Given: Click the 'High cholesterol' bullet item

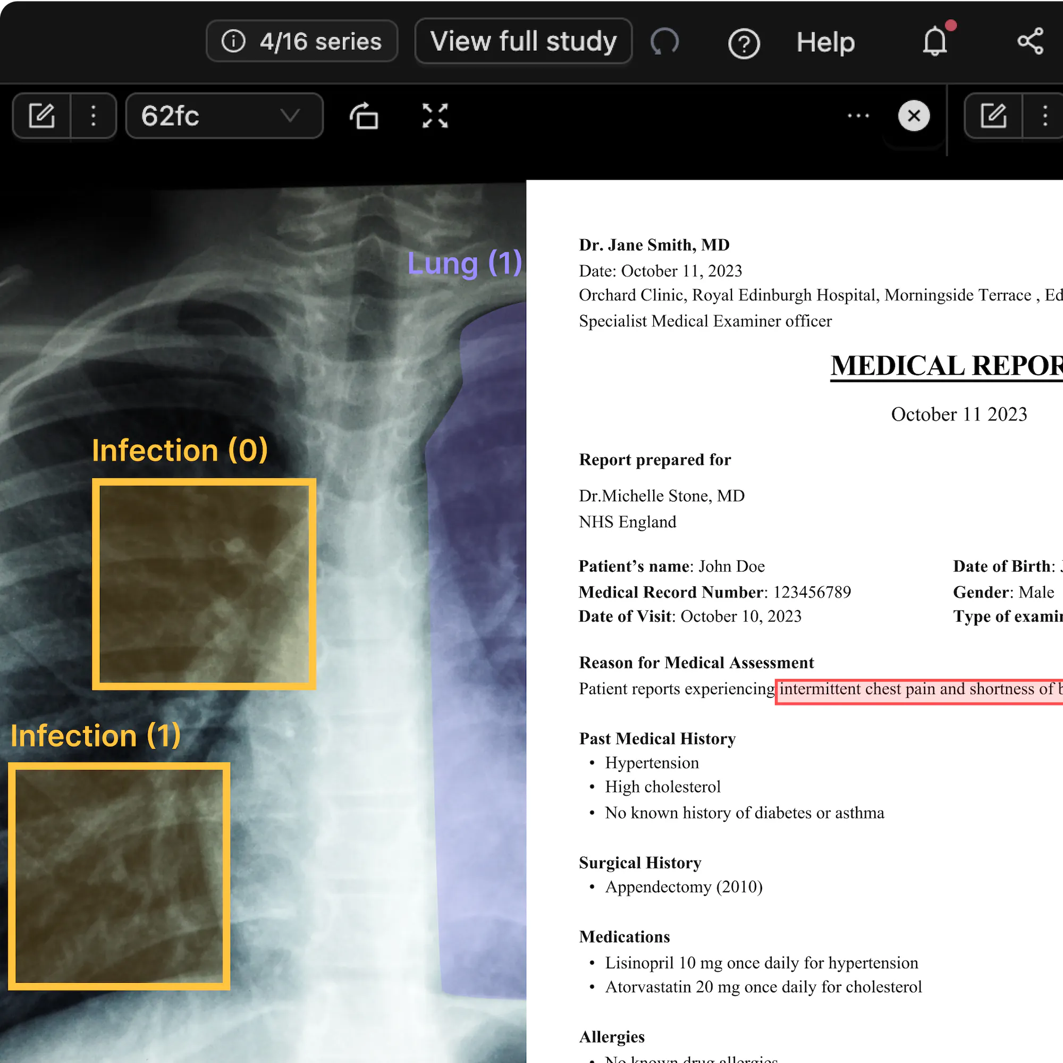Looking at the screenshot, I should [662, 787].
